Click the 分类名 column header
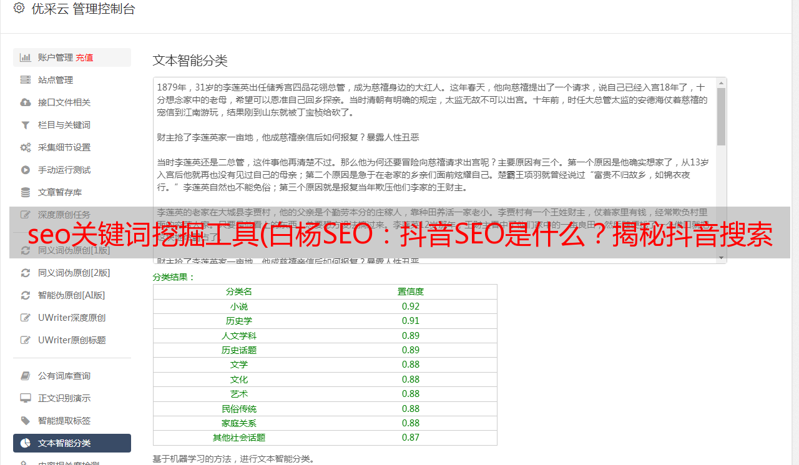 pyautogui.click(x=239, y=291)
